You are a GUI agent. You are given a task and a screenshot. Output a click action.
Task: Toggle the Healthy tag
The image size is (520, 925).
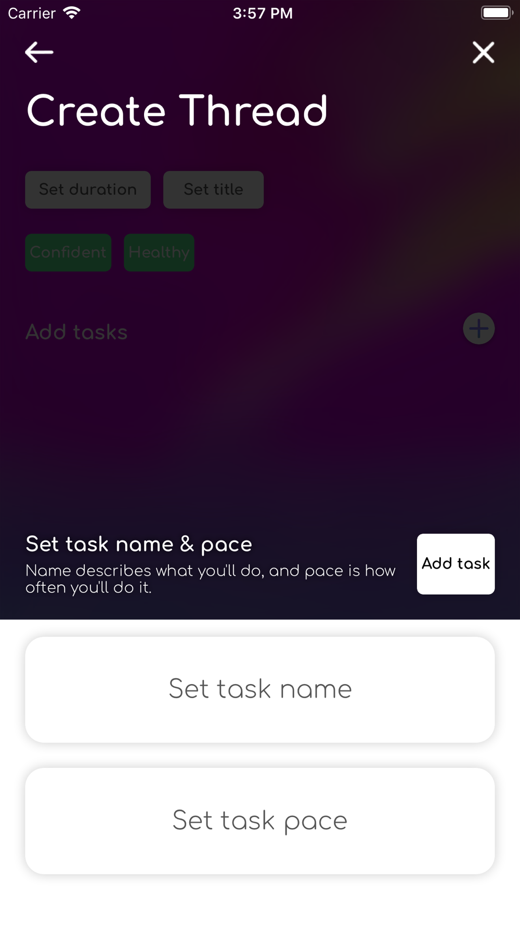[159, 252]
